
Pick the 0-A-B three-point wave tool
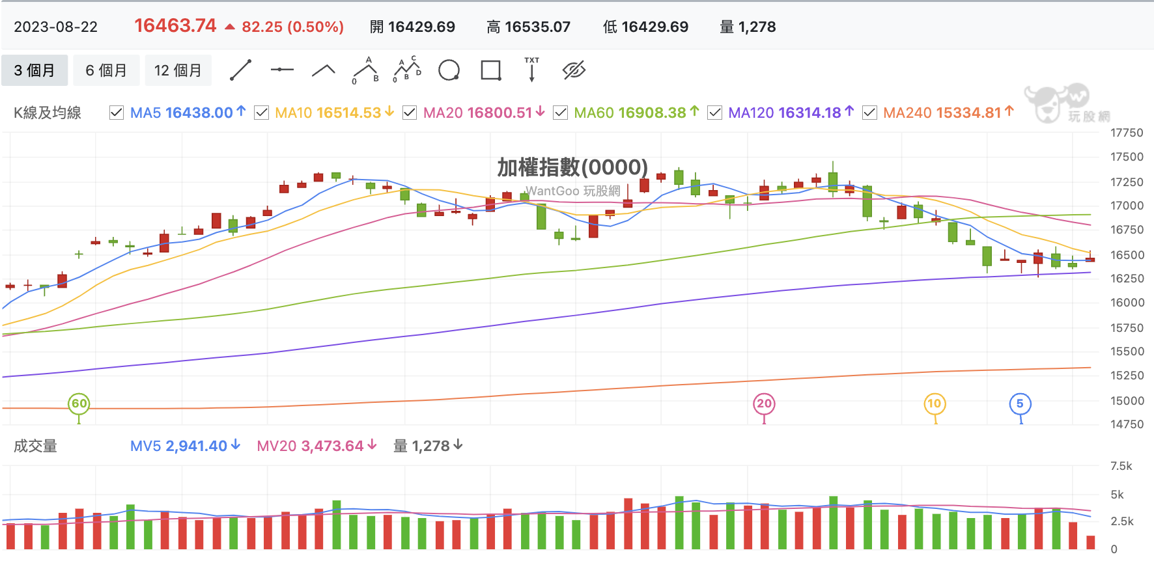(365, 70)
